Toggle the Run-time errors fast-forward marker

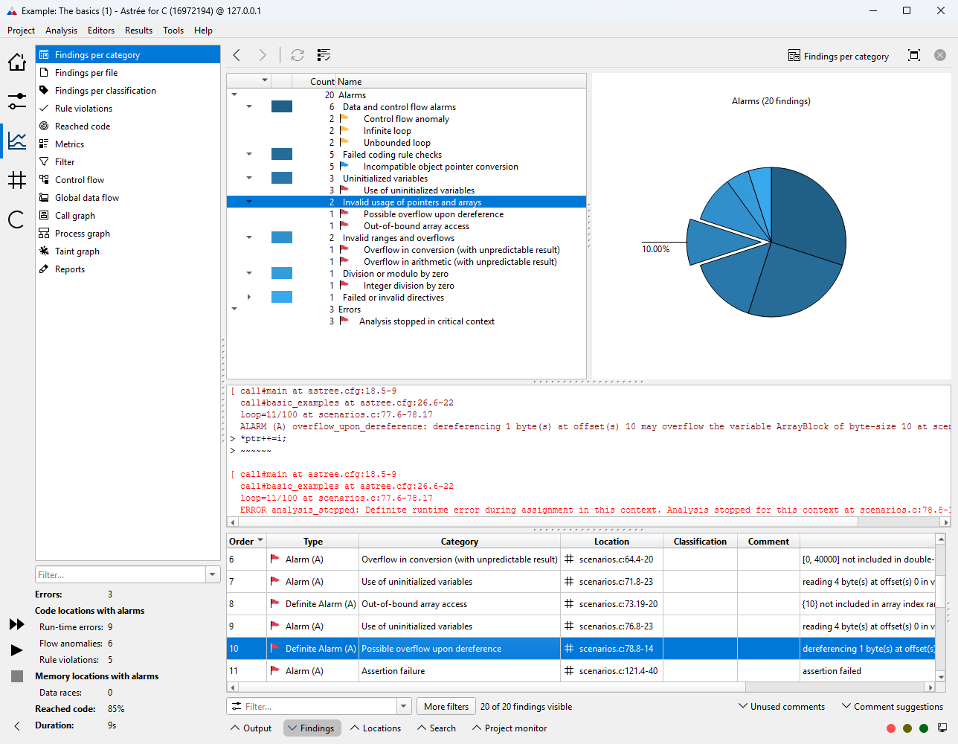[18, 626]
